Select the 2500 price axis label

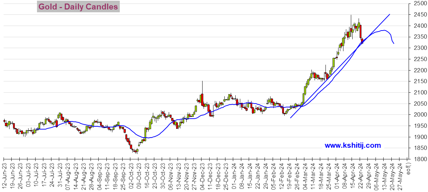pyautogui.click(x=420, y=4)
